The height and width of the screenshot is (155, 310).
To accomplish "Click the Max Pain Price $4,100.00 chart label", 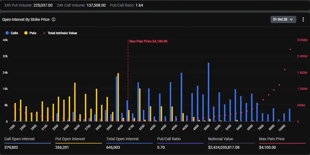I will tap(148, 41).
